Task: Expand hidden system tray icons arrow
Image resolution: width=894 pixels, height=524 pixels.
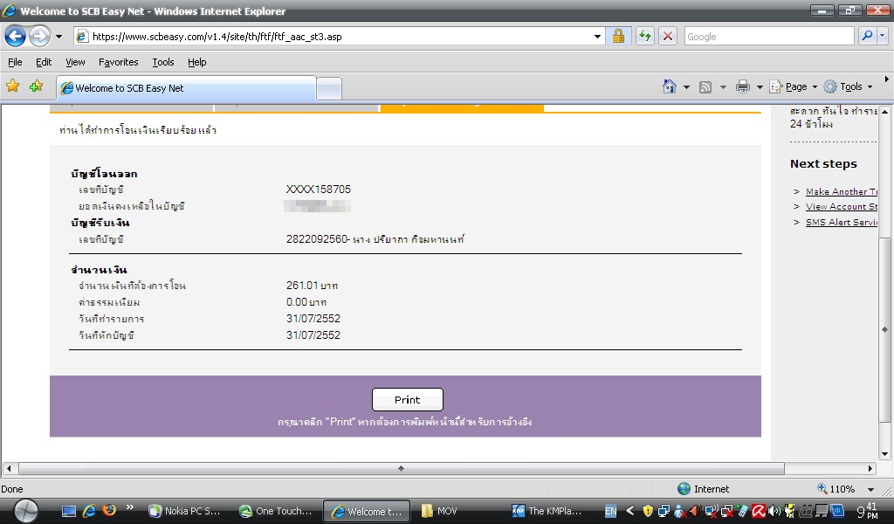Action: pyautogui.click(x=630, y=511)
